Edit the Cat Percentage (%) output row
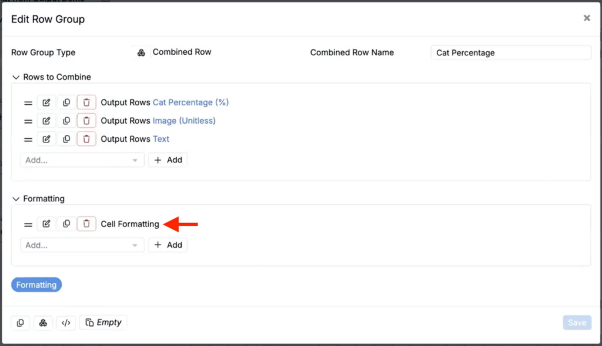Screen dimensions: 602x346 (46, 102)
